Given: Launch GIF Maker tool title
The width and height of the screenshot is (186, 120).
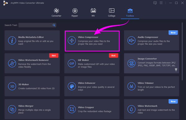Looking at the screenshot, I should tap(83, 60).
